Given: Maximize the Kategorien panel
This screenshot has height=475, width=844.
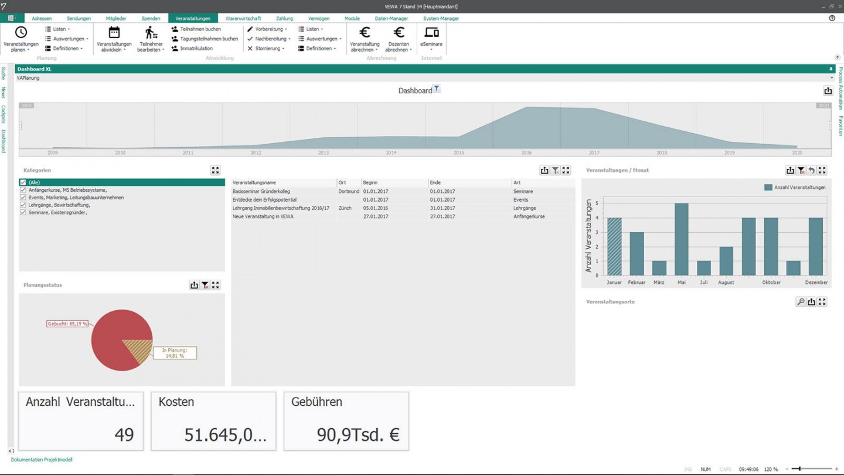Looking at the screenshot, I should coord(215,170).
